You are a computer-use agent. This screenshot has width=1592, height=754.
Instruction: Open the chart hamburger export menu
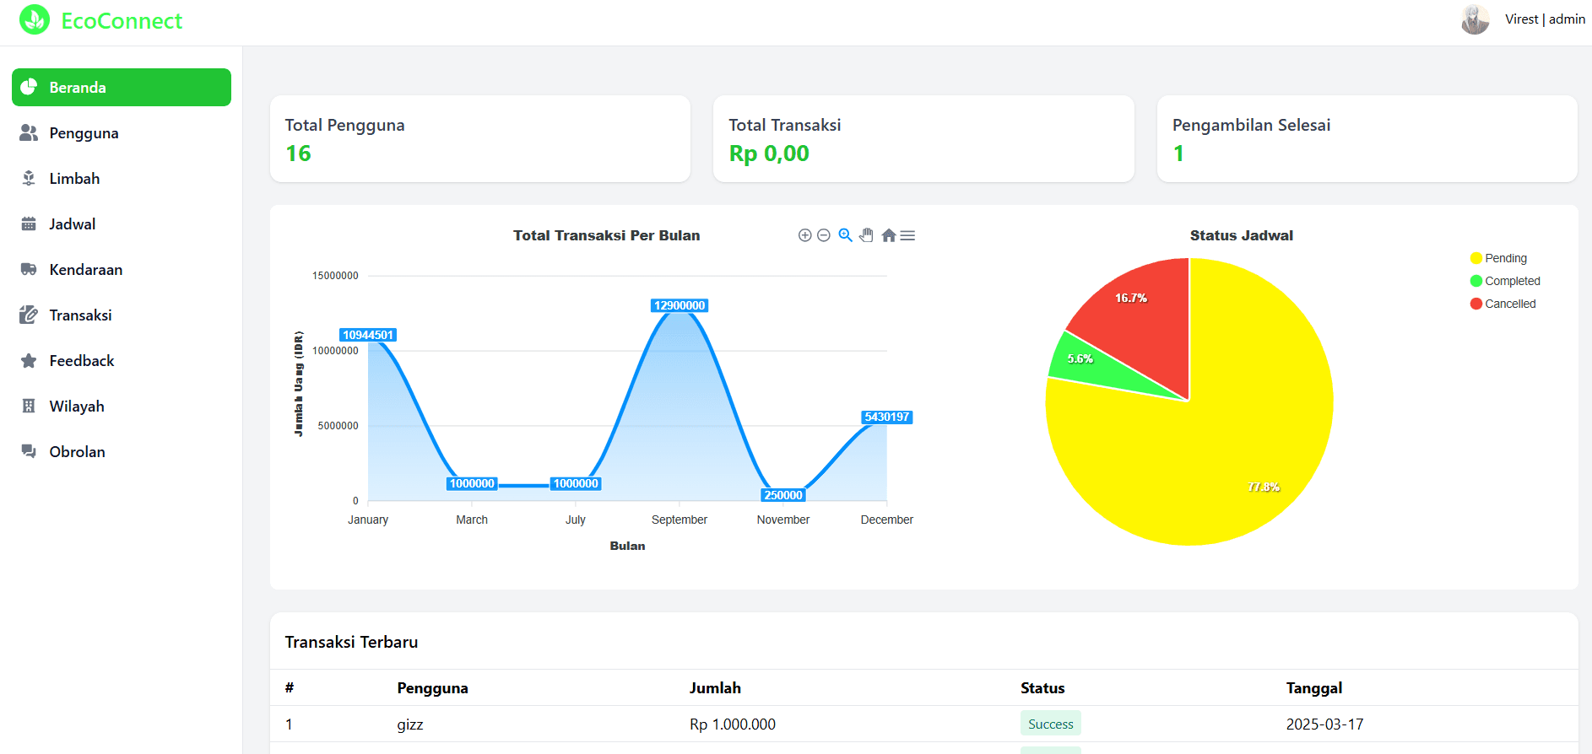point(907,235)
